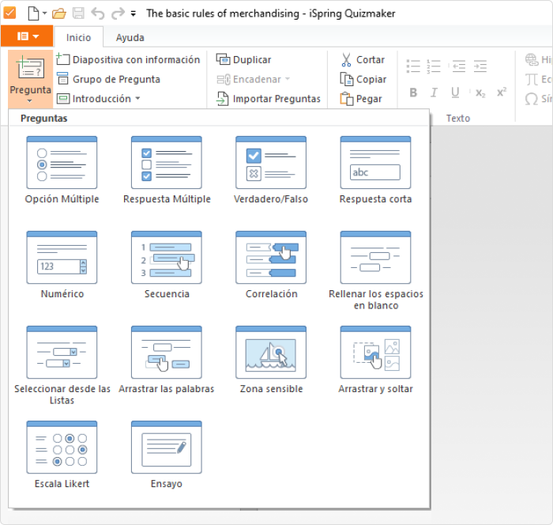Add an Ensayo essay question
The height and width of the screenshot is (525, 553).
[x=167, y=455]
